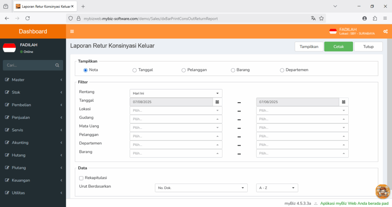The width and height of the screenshot is (392, 207).
Task: Open a new browser tab
Action: pos(83,6)
